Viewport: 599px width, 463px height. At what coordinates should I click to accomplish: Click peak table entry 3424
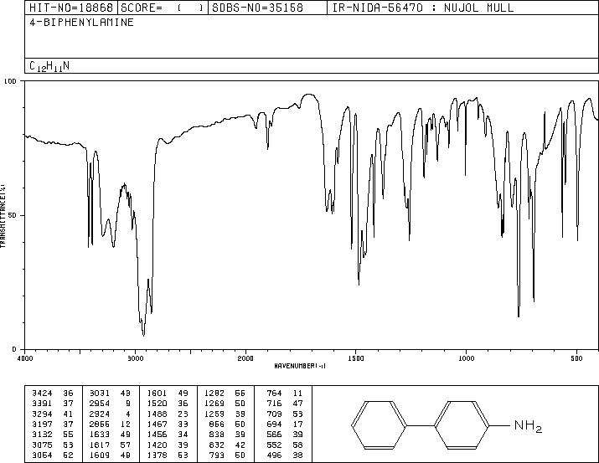(52, 393)
